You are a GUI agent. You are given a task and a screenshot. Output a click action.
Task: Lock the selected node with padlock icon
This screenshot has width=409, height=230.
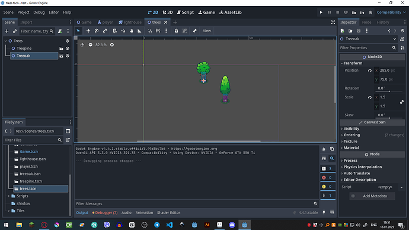coord(176,31)
